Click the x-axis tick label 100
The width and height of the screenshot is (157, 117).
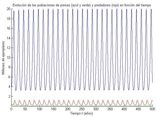click(39, 109)
